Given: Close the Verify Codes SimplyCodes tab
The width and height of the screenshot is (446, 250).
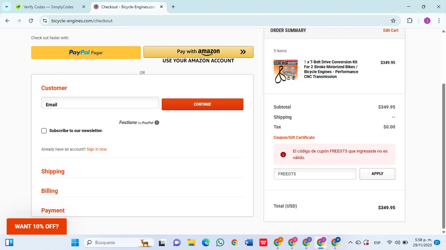Looking at the screenshot, I should pos(84,7).
